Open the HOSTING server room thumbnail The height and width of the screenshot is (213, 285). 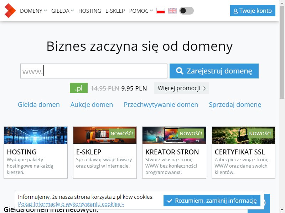click(36, 136)
